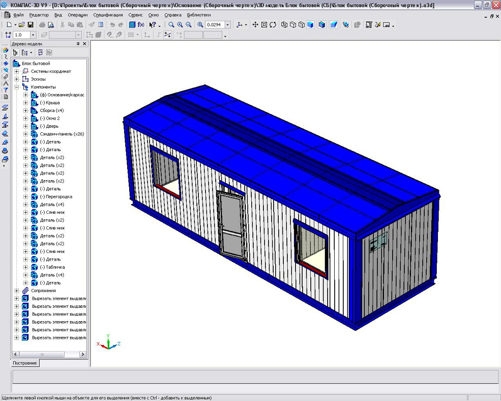
Task: Select Сэндвич-панель (x26) in model tree
Action: click(x=62, y=134)
